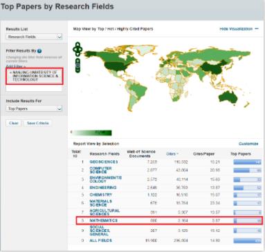Viewport: 265px width, 252px height.
Task: Select the United States on the world map
Action: [x=116, y=67]
